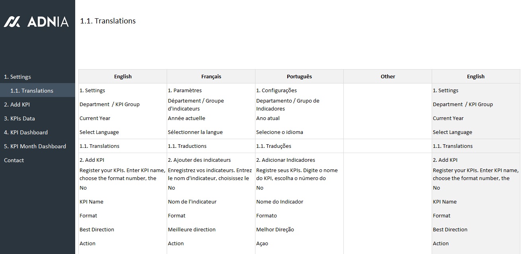Click the Other column header

pyautogui.click(x=388, y=76)
